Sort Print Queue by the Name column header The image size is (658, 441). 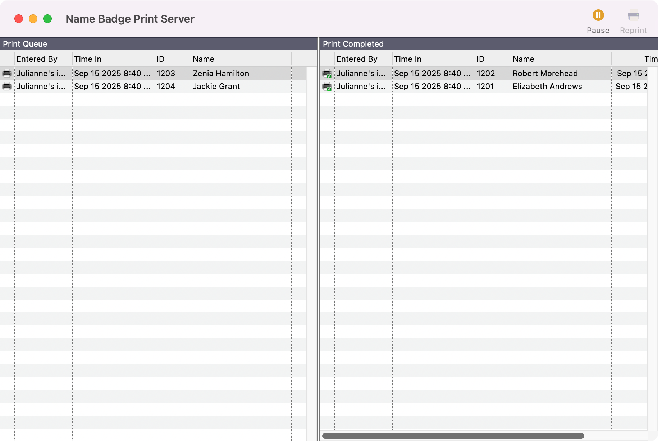[x=204, y=59]
